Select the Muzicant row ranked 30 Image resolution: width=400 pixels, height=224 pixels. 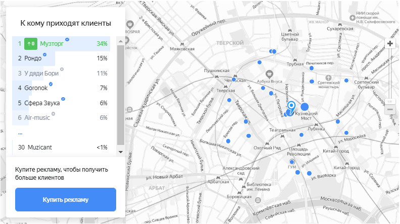click(x=61, y=147)
